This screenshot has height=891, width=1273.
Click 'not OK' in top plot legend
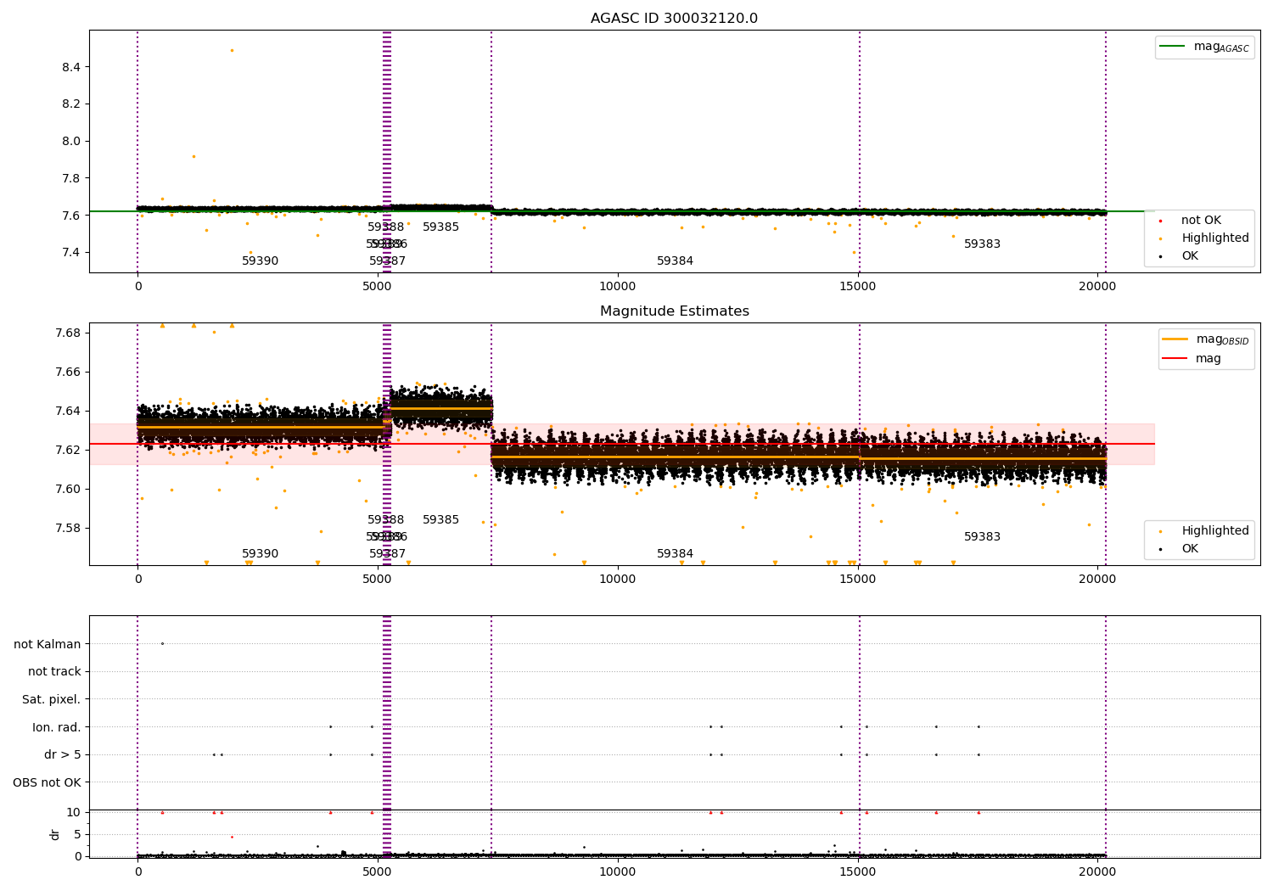[x=1201, y=221]
